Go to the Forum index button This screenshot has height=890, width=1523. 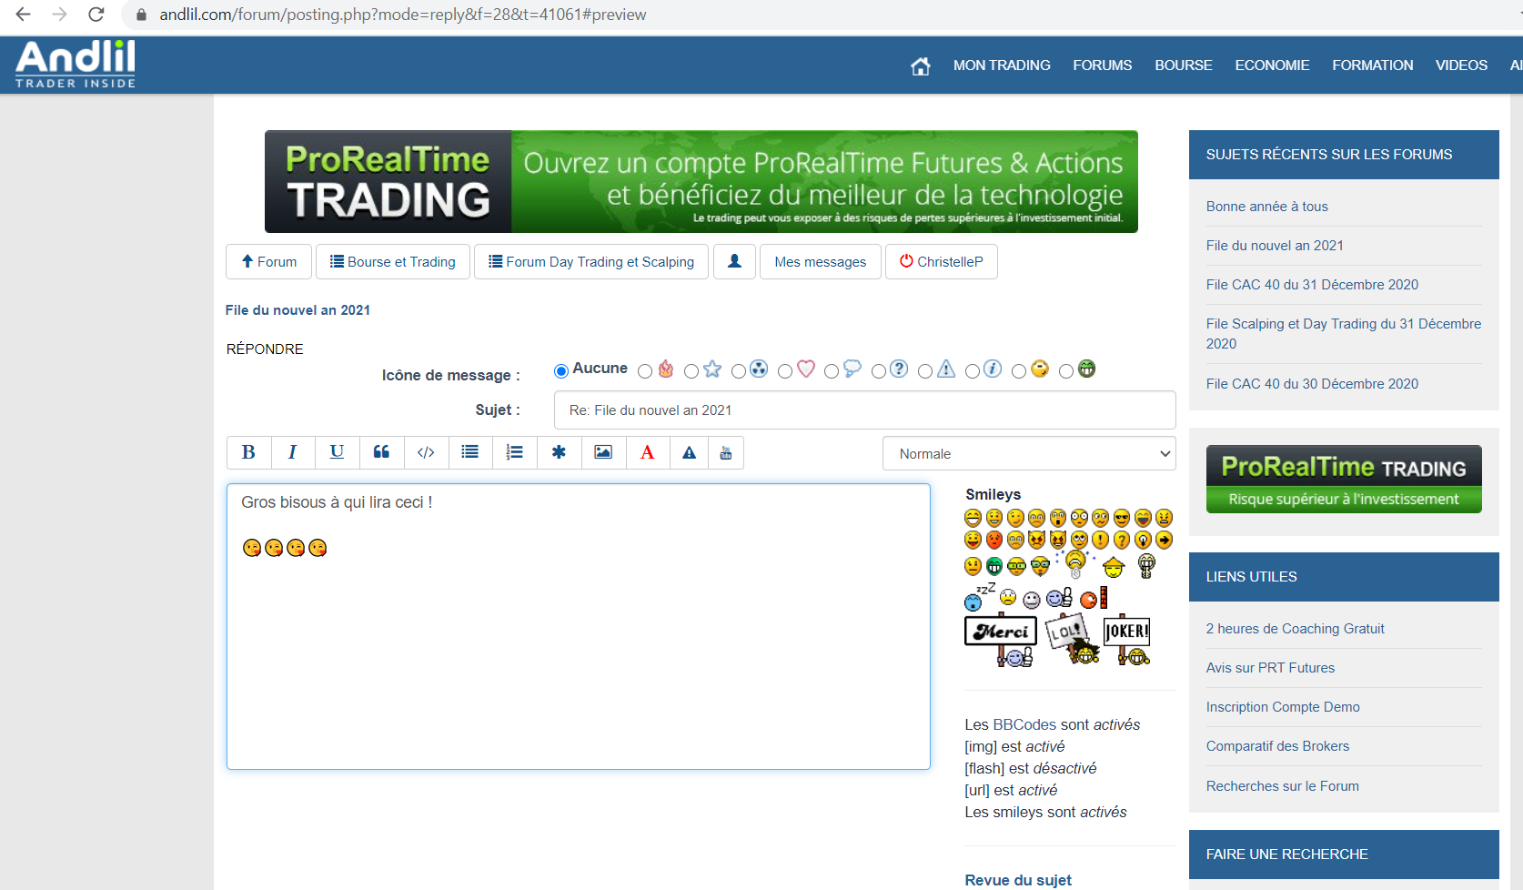[x=268, y=262]
